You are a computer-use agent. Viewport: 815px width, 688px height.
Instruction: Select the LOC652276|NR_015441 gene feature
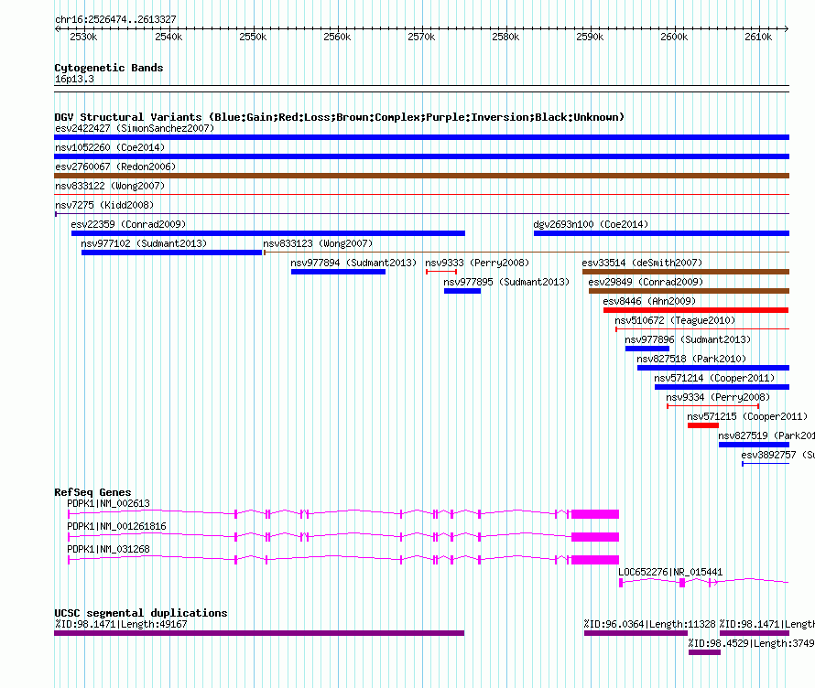(704, 583)
